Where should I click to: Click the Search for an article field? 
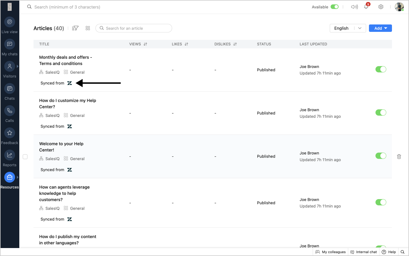pos(136,28)
